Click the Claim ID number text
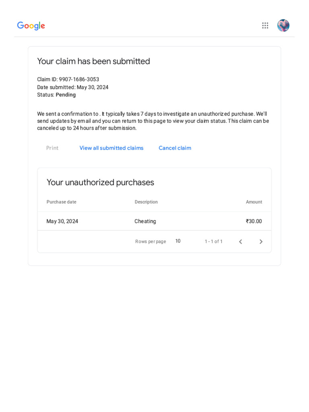 (x=79, y=79)
